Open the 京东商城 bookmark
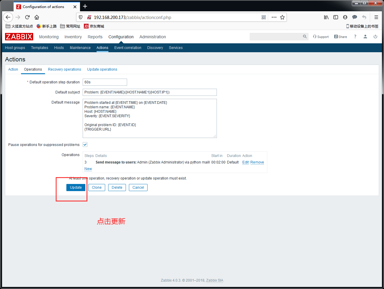 tap(94, 26)
